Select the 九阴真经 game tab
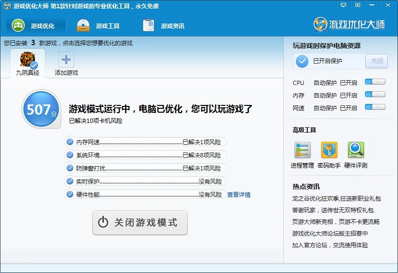The image size is (398, 273). tap(27, 64)
